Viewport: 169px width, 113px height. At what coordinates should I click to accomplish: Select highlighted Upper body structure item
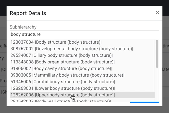[82, 95]
